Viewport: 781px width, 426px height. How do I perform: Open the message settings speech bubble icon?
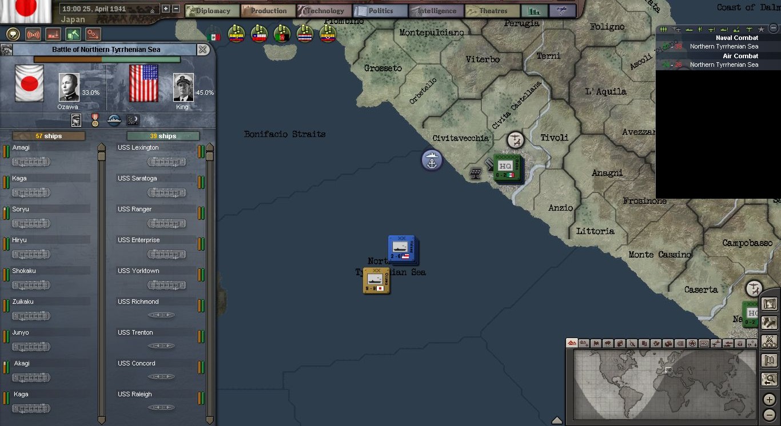tap(13, 34)
